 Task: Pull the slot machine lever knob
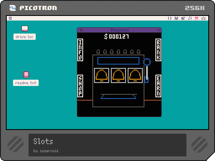click(147, 62)
